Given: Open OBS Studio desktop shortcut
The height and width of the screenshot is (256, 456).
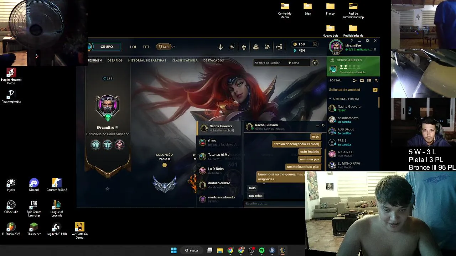Looking at the screenshot, I should click(x=11, y=207).
